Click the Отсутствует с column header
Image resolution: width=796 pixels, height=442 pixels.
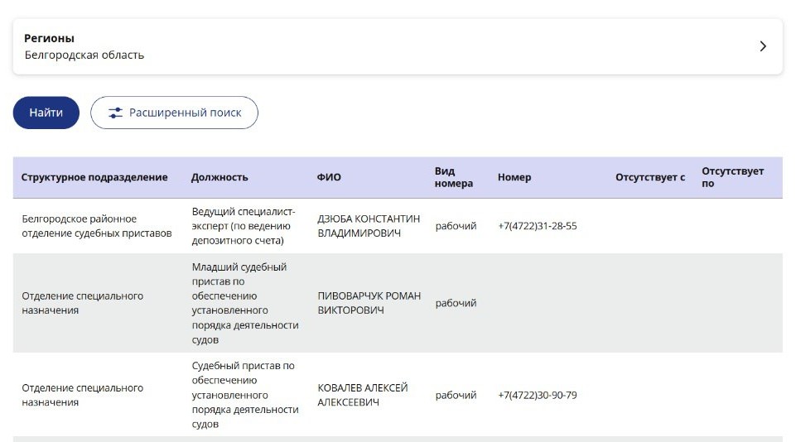tap(650, 177)
